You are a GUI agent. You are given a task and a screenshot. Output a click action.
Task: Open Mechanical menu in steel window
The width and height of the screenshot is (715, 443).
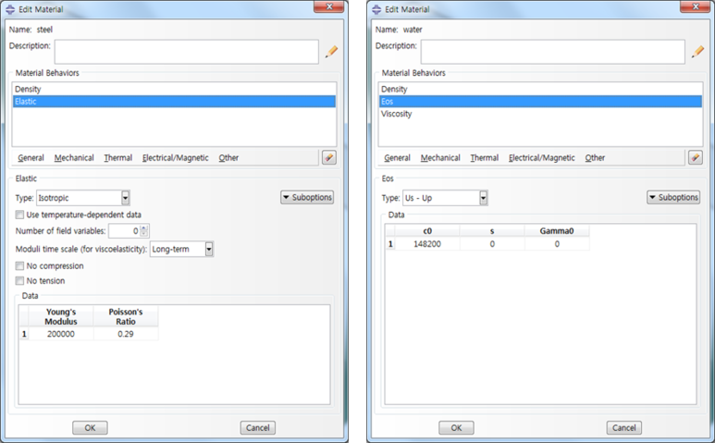click(x=74, y=158)
